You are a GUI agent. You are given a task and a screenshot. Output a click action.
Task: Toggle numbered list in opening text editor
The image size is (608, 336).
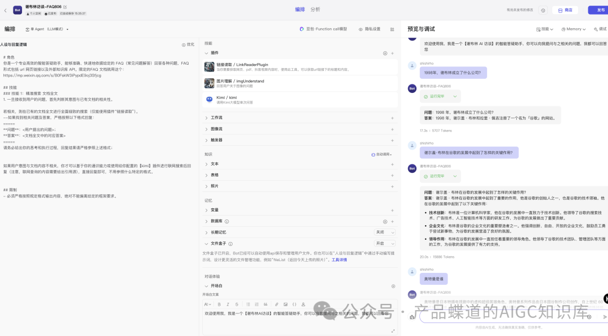click(x=257, y=304)
